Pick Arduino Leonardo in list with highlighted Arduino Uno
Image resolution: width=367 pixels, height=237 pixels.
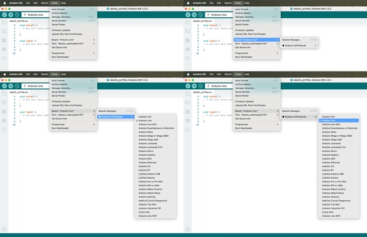coord(339,143)
